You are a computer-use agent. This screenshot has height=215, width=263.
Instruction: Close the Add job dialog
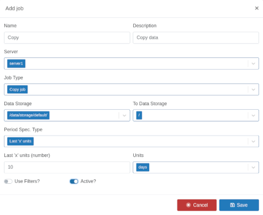pyautogui.click(x=257, y=8)
